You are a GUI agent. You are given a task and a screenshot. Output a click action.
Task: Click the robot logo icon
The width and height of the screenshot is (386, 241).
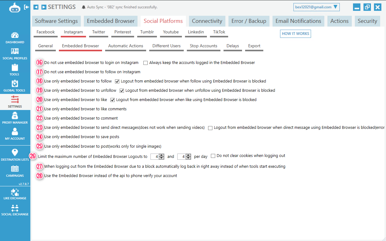(x=15, y=7)
